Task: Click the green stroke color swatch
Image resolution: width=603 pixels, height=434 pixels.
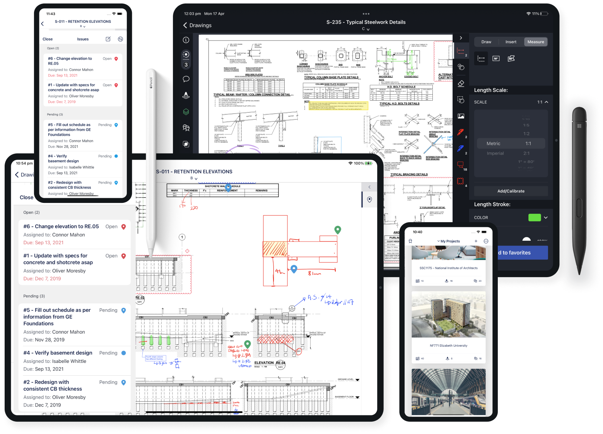Action: pyautogui.click(x=535, y=217)
